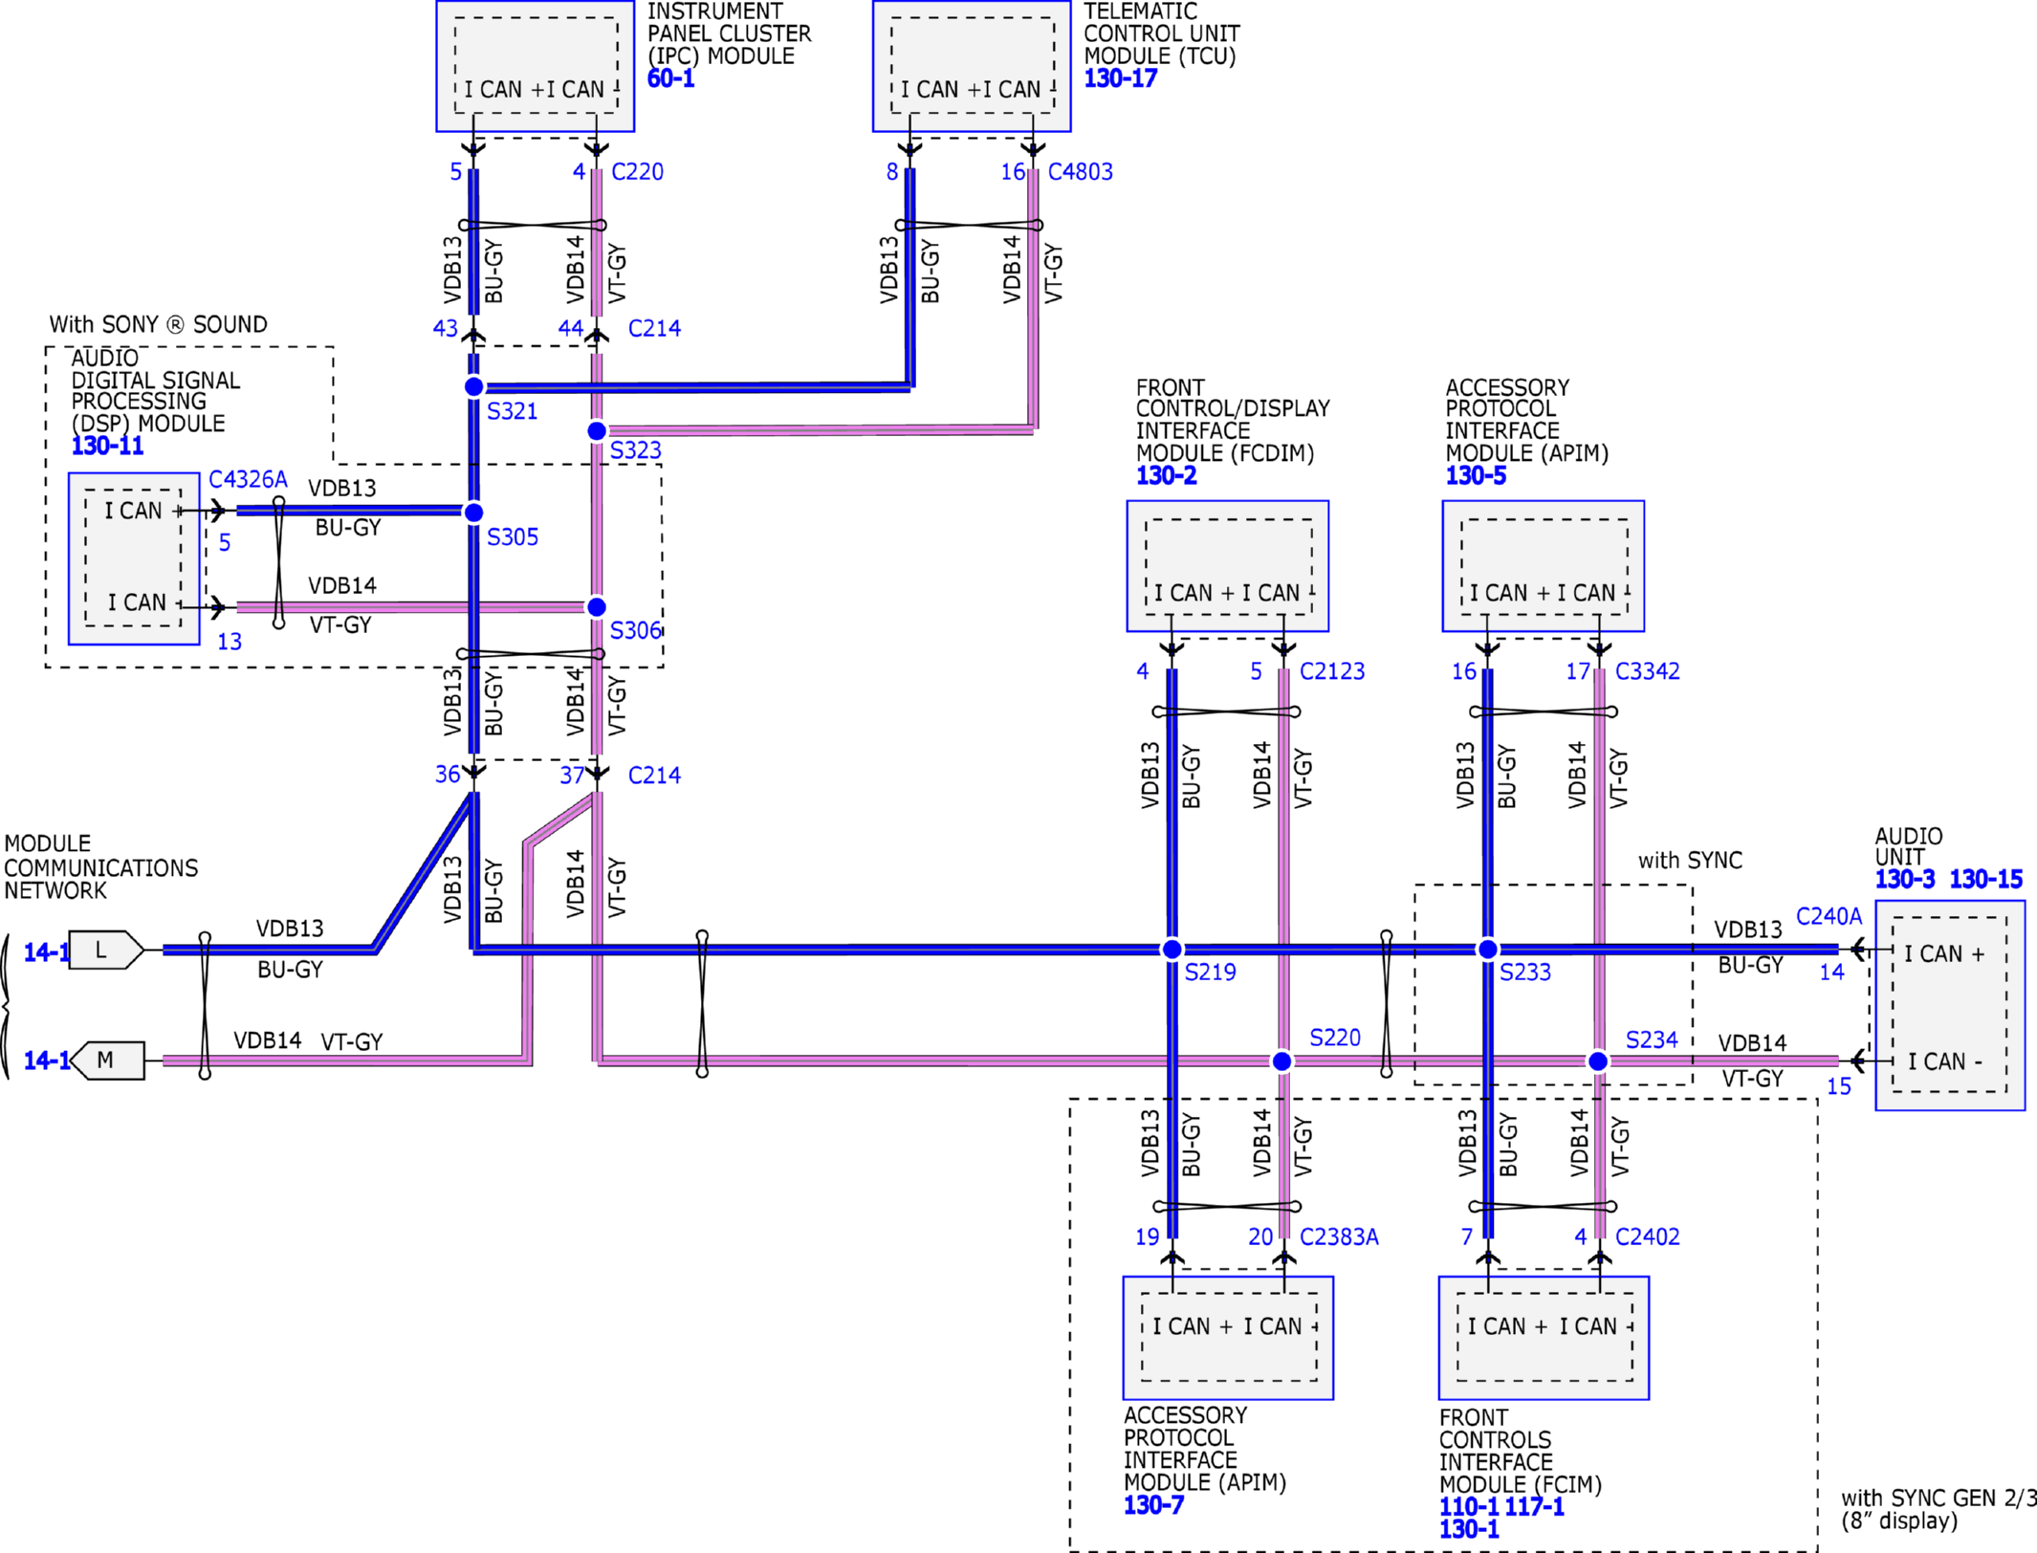Select the S219 splice point
The image size is (2037, 1553).
(1172, 950)
